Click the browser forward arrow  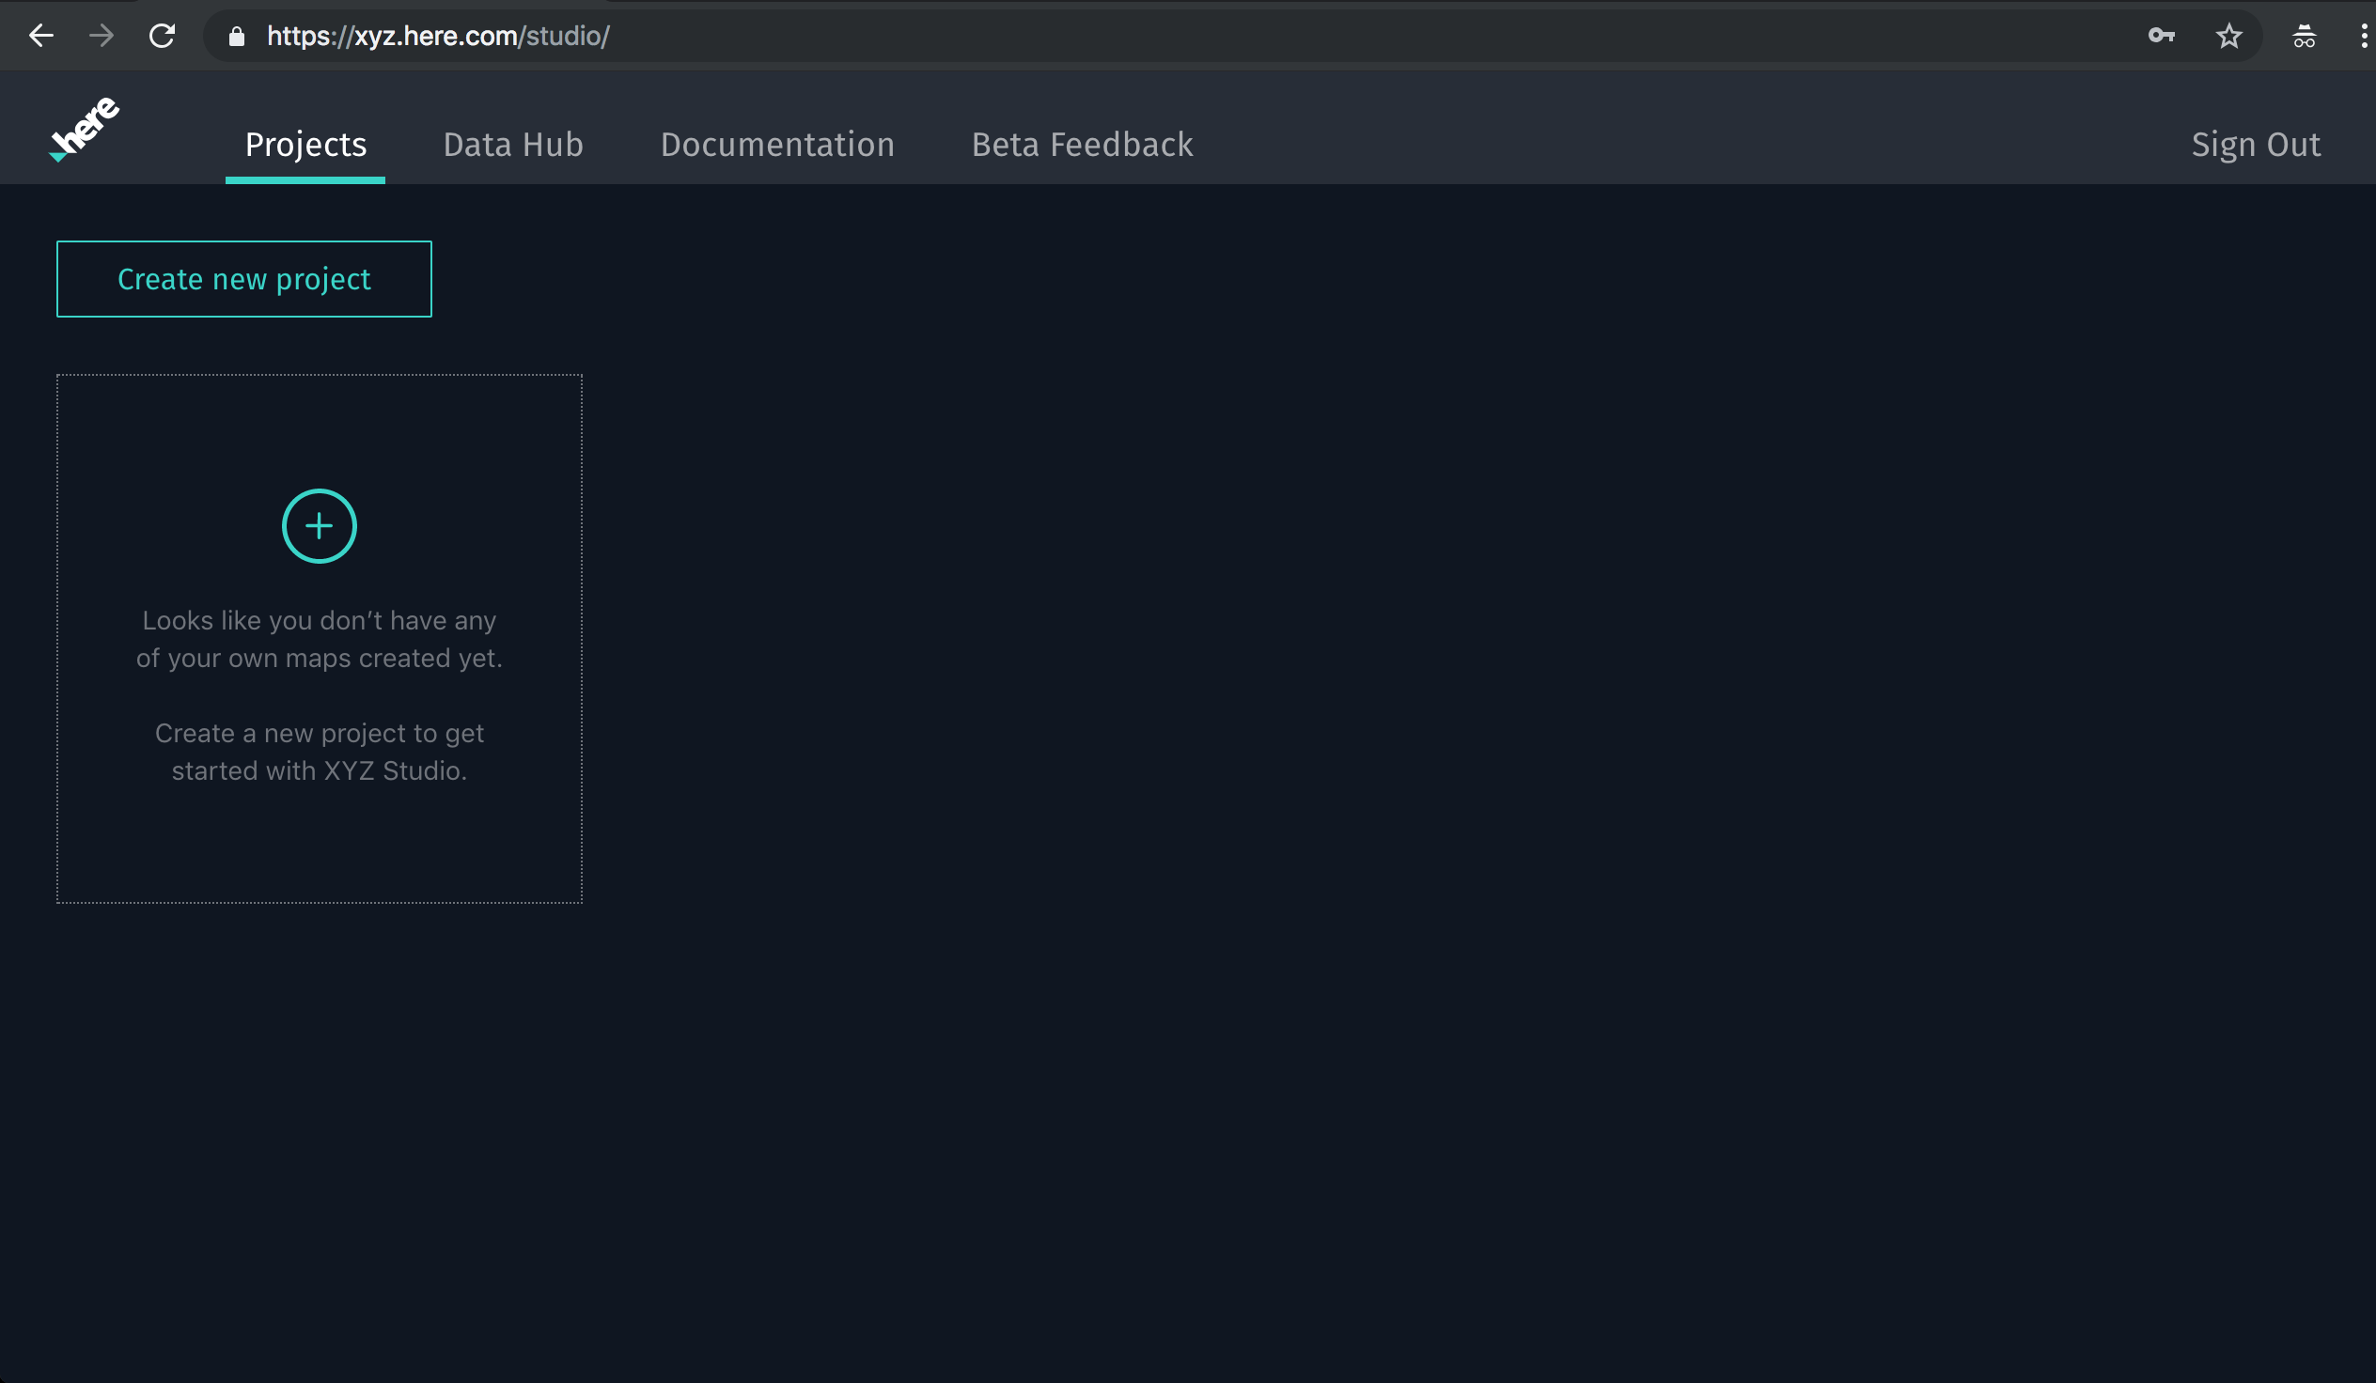(x=101, y=35)
